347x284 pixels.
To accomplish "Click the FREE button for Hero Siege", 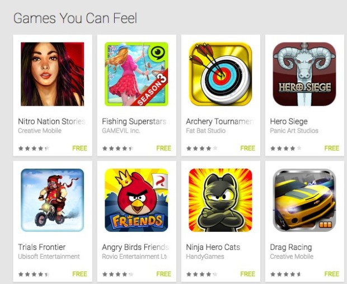I will (332, 148).
